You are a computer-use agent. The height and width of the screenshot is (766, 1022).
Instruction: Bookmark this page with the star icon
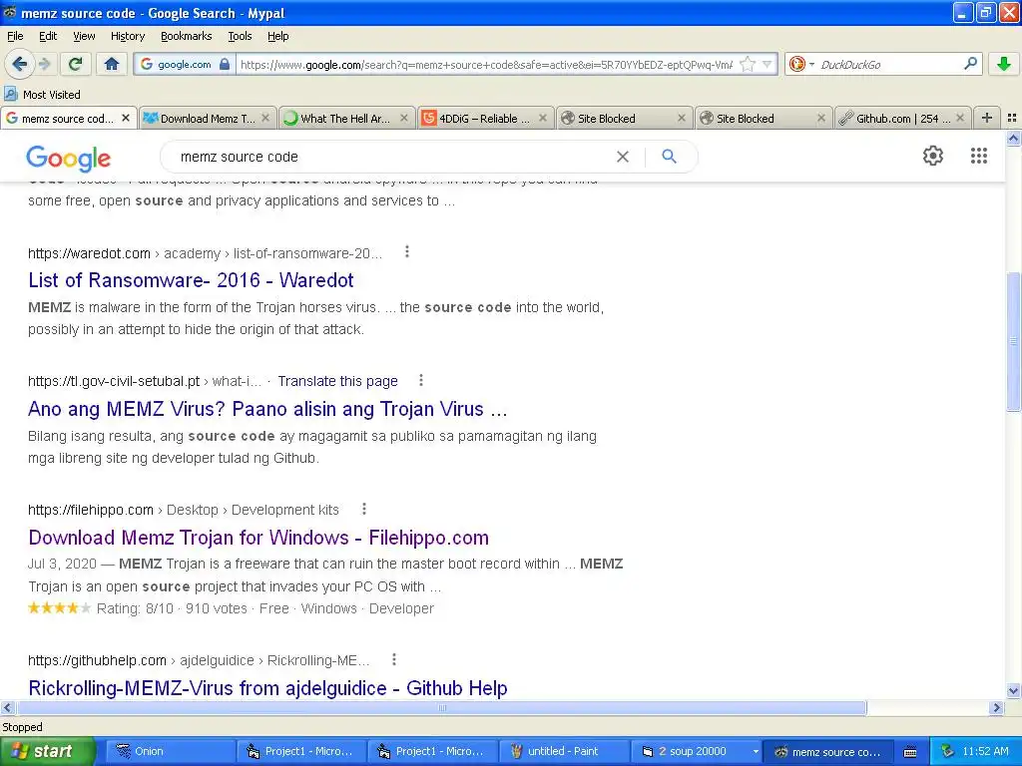click(x=748, y=64)
